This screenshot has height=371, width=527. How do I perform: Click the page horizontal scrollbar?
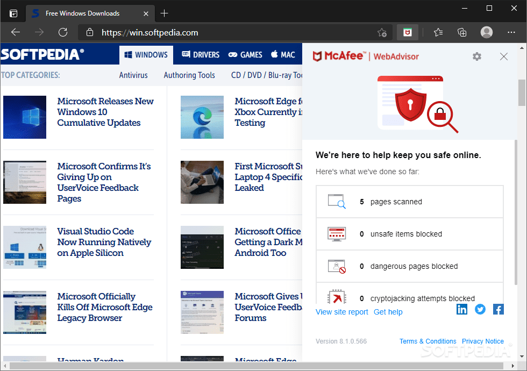[x=256, y=366]
